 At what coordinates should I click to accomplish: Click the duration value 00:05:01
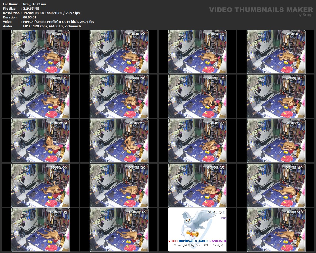30,17
